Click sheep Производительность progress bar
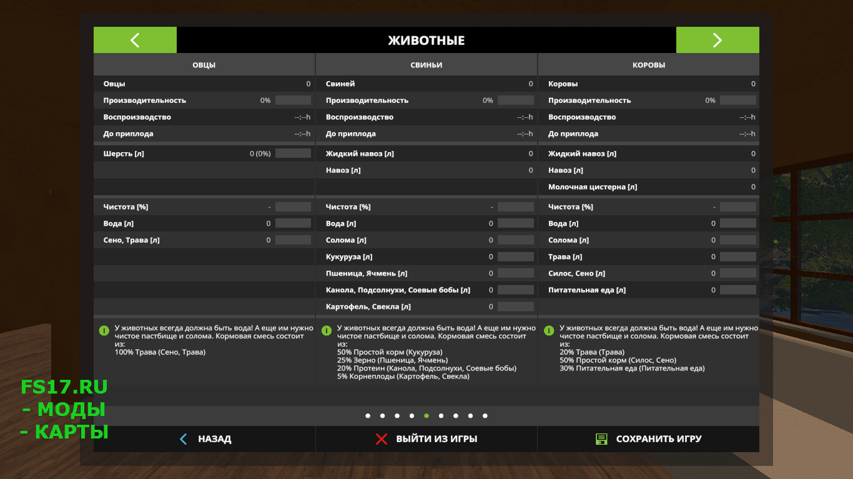This screenshot has width=853, height=479. tap(293, 100)
